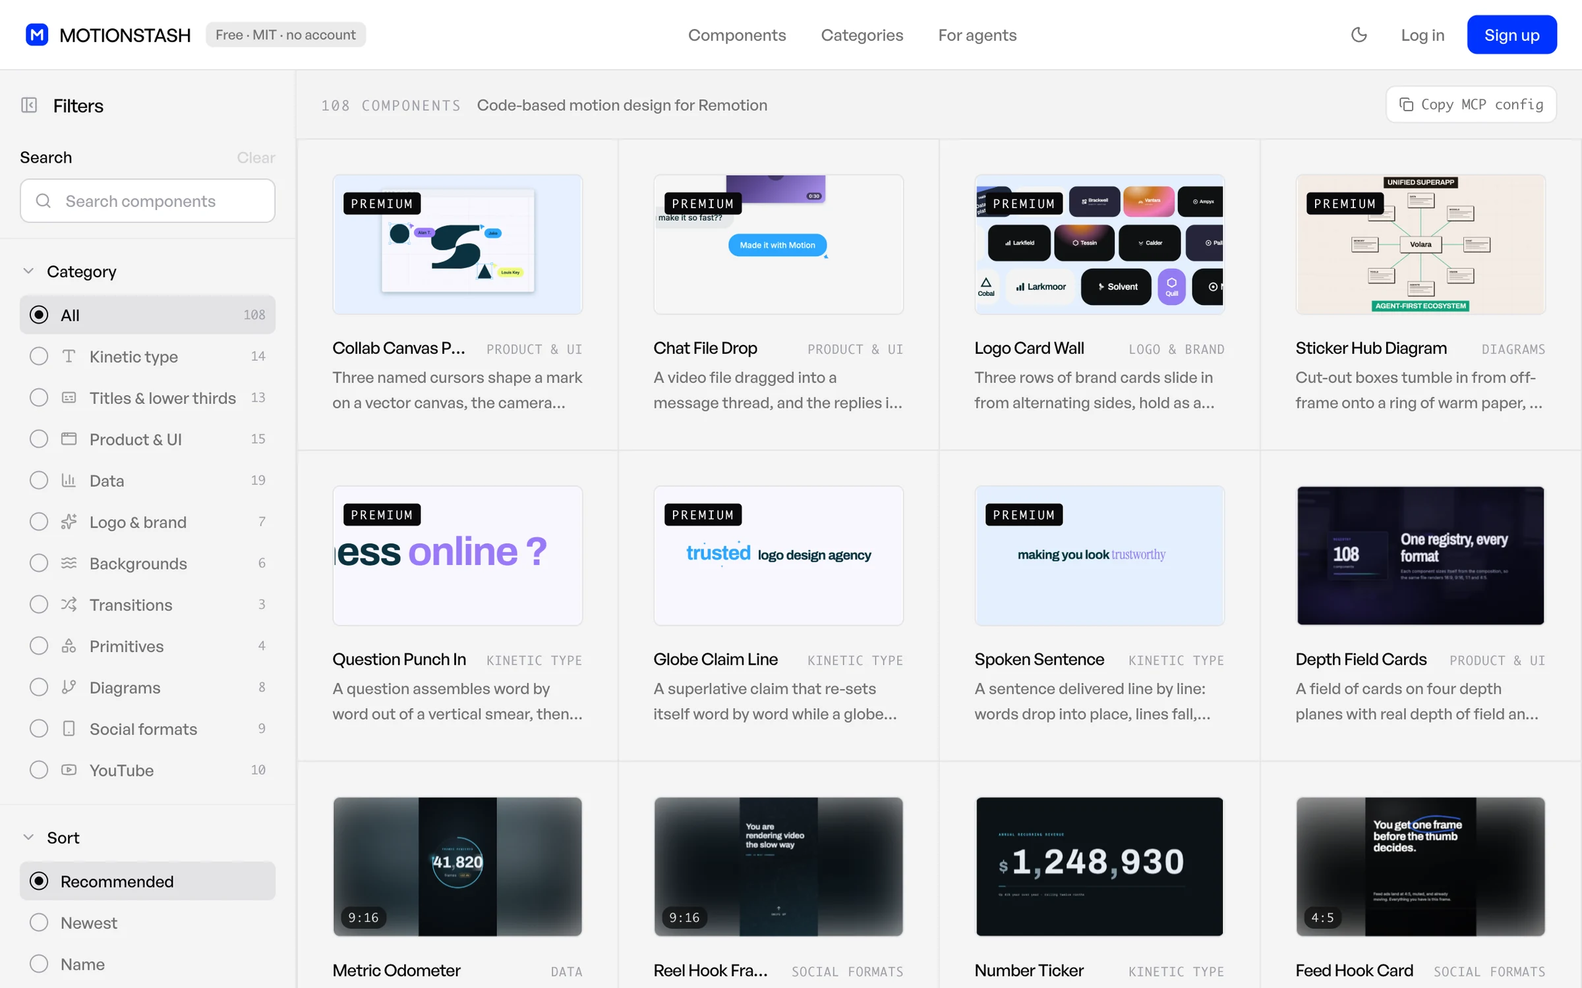Screen dimensions: 1582x988
Task: Open the Depth Field Cards thumbnail
Action: (1421, 556)
